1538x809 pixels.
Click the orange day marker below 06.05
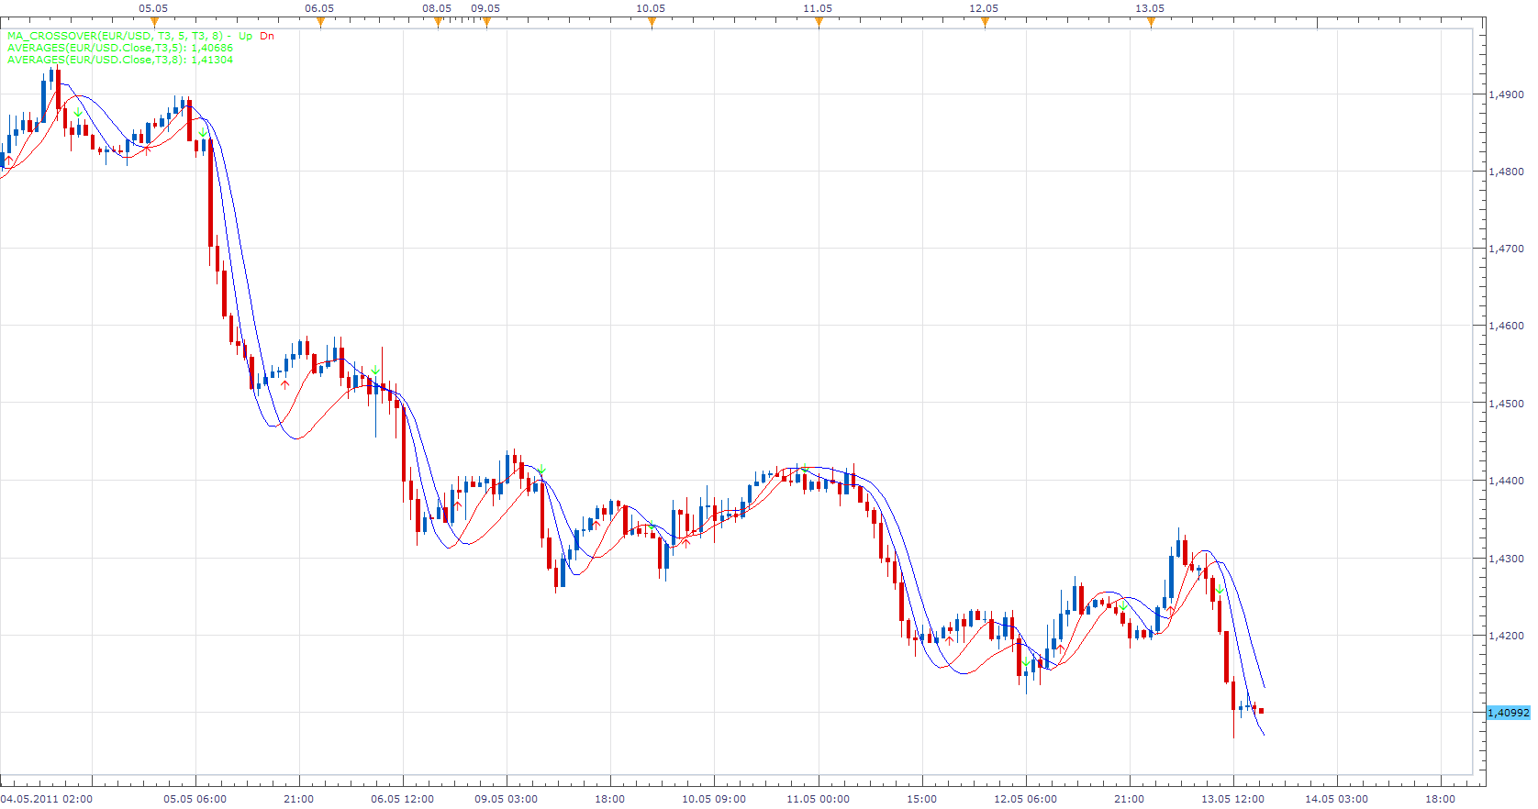tap(320, 23)
